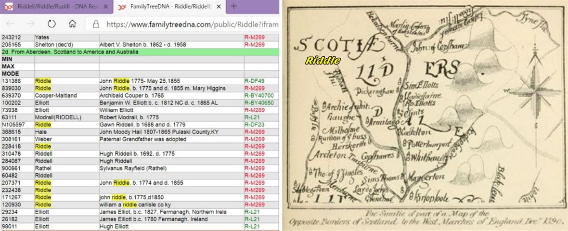Click the padlock site info icon
The width and height of the screenshot is (568, 231).
tap(96, 24)
